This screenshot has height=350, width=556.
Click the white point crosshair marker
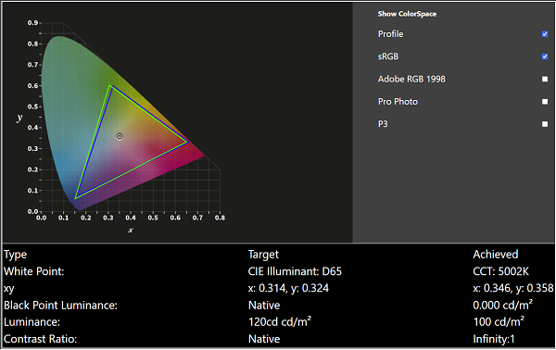pos(120,136)
